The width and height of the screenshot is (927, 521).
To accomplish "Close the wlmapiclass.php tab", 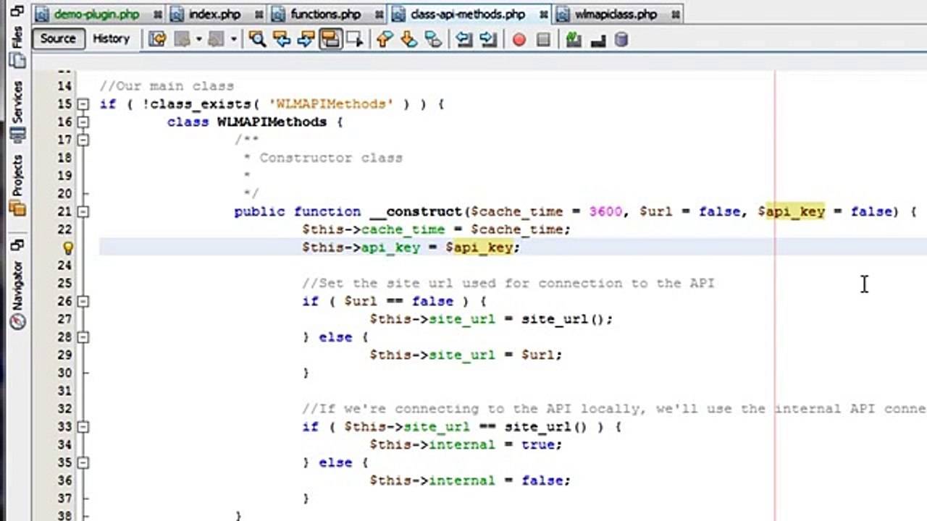I will pyautogui.click(x=676, y=14).
